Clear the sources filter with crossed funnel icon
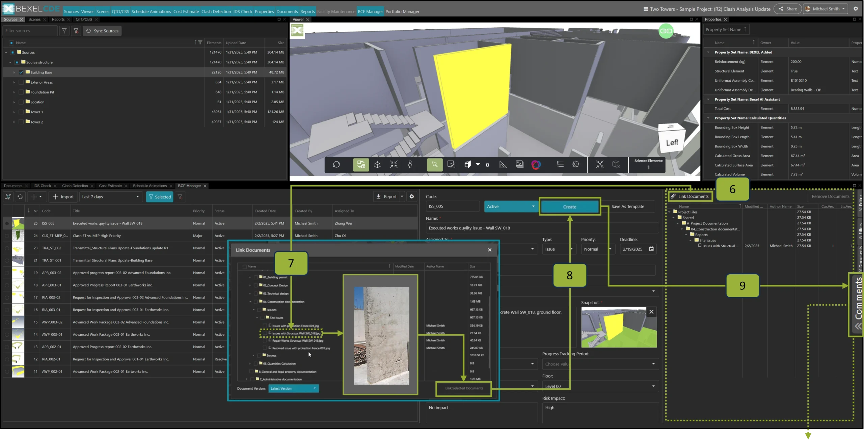 coord(76,31)
